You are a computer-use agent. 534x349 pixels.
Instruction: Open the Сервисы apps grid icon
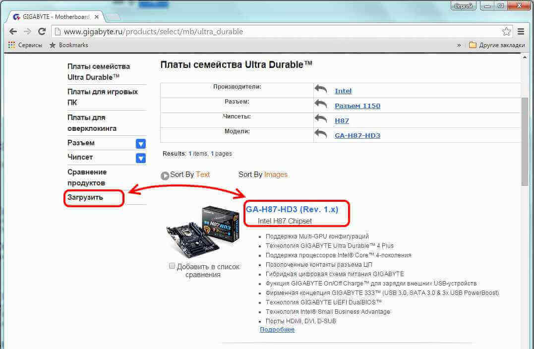pyautogui.click(x=11, y=45)
